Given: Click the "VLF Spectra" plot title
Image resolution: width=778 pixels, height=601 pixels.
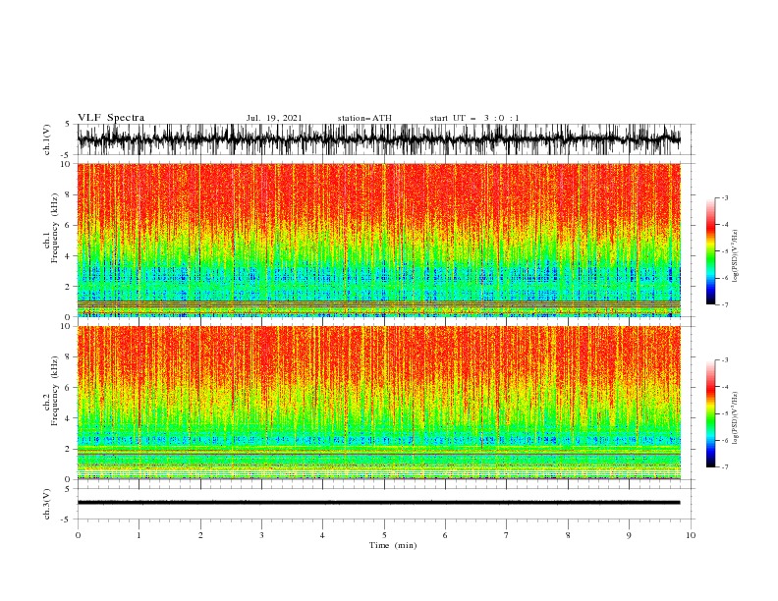Looking at the screenshot, I should [111, 118].
